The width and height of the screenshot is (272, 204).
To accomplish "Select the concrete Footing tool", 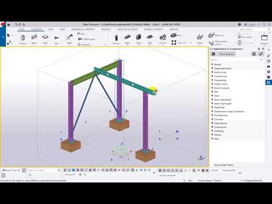I will pyautogui.click(x=163, y=39).
